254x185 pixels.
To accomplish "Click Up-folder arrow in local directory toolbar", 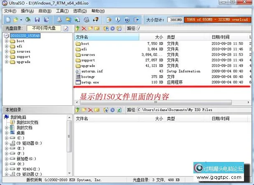I will pyautogui.click(x=77, y=110).
